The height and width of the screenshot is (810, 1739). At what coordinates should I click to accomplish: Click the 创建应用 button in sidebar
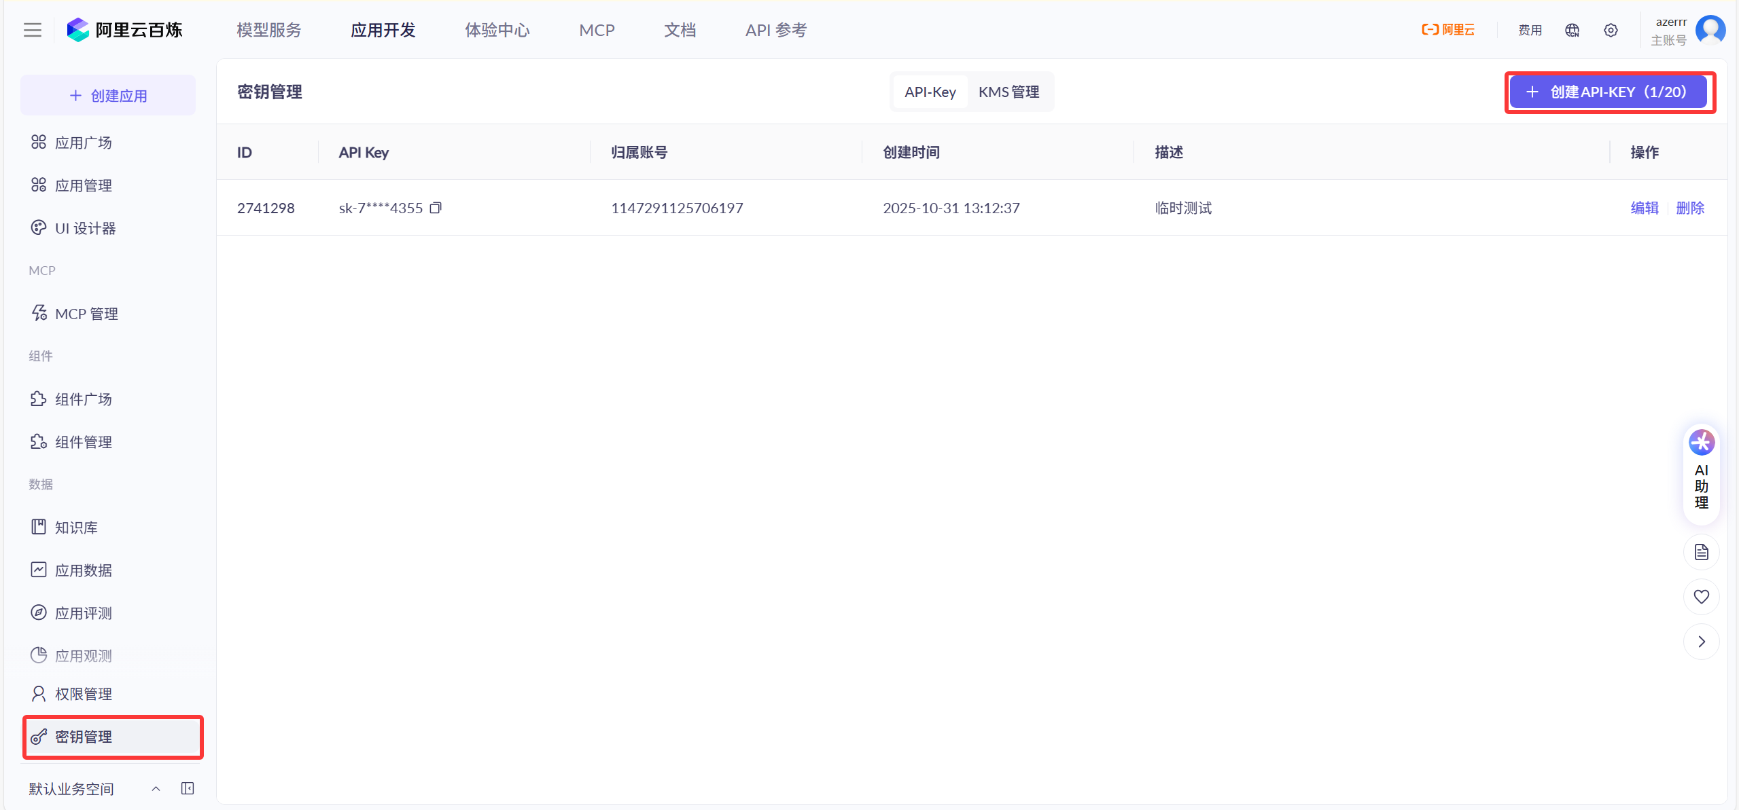(108, 96)
